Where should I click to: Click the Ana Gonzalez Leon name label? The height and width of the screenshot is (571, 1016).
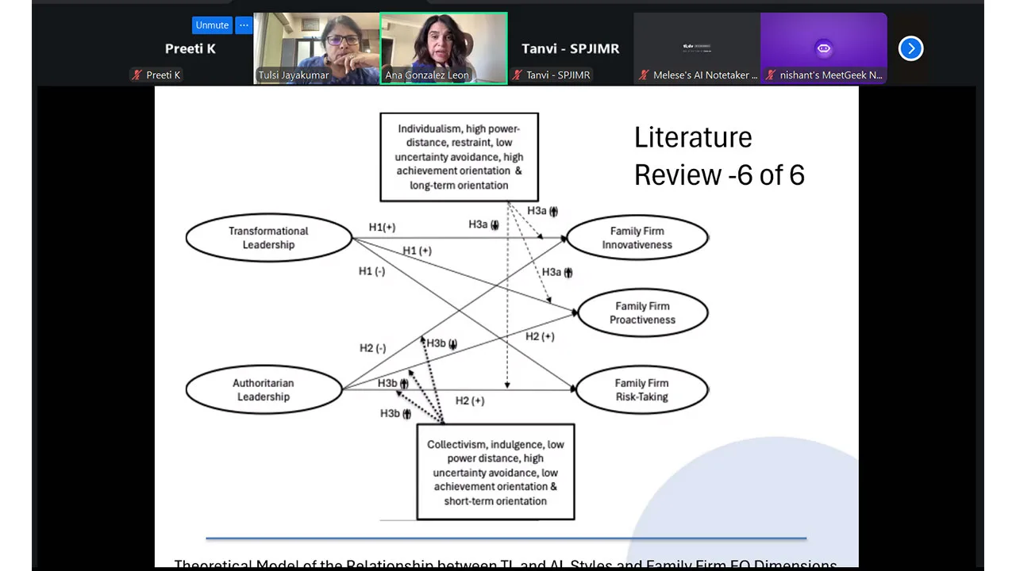click(427, 75)
